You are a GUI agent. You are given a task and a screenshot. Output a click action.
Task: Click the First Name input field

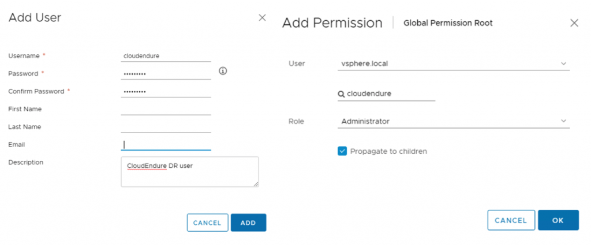click(x=166, y=109)
